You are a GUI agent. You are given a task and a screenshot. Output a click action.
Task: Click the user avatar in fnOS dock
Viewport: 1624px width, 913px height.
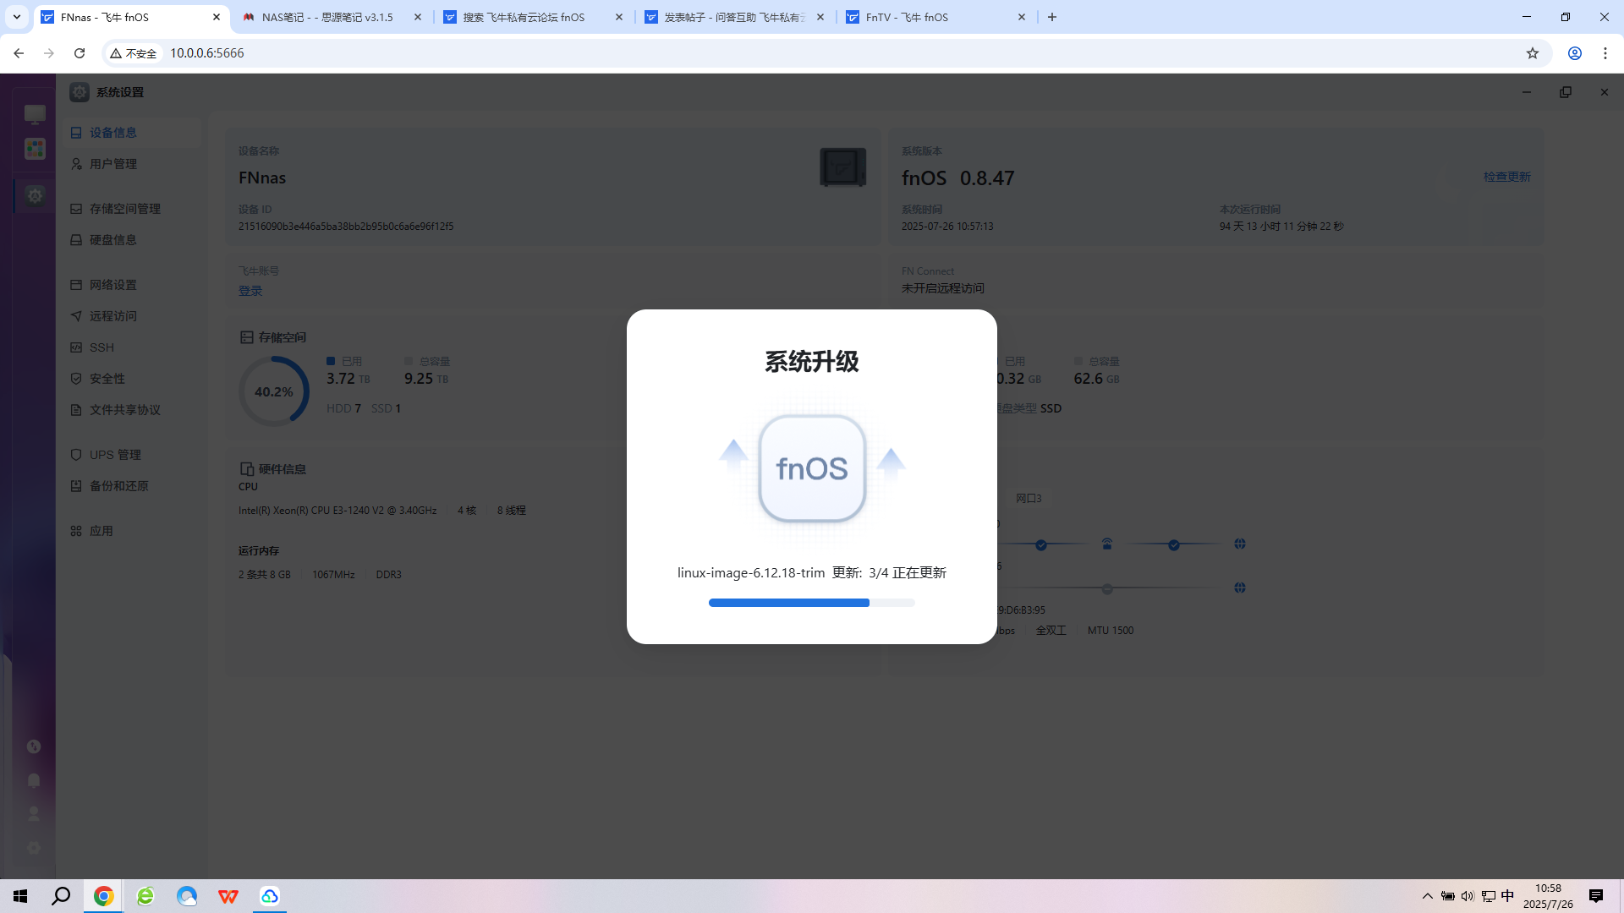(x=34, y=814)
